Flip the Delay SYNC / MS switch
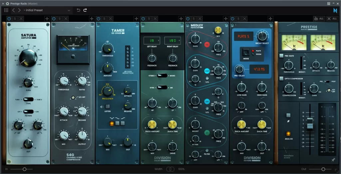This screenshot has width=341, height=174. (162, 87)
